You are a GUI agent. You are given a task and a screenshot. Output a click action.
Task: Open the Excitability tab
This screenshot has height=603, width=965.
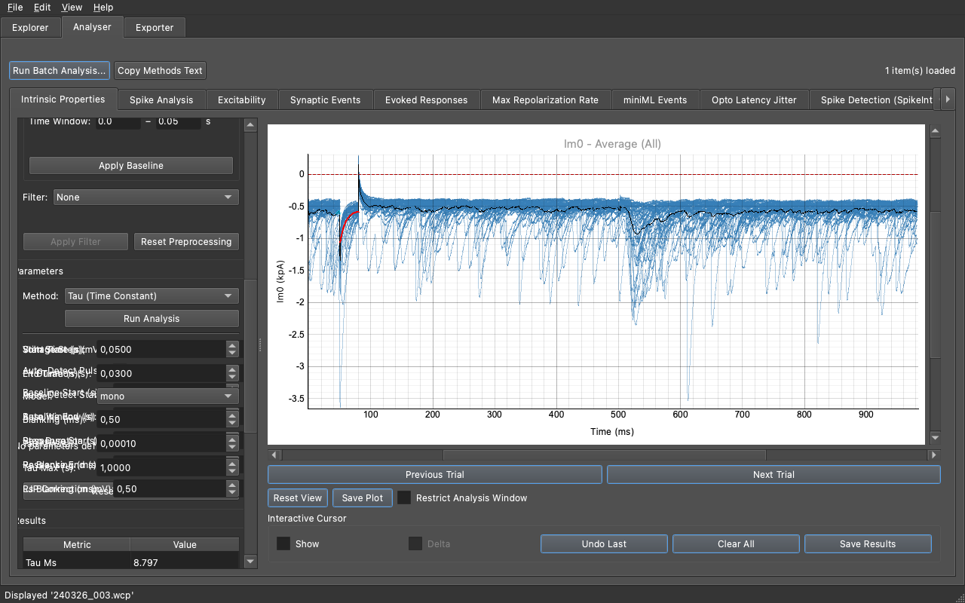242,99
